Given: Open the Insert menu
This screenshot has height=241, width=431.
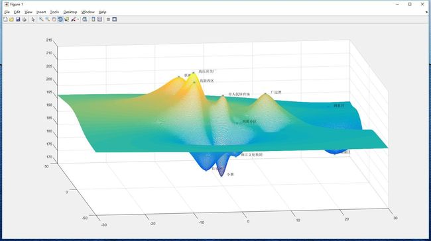Looking at the screenshot, I should (x=41, y=12).
